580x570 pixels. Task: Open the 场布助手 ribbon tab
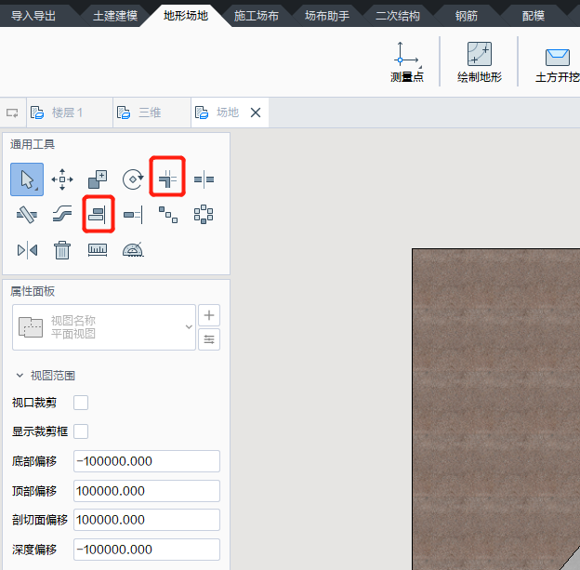tap(327, 16)
